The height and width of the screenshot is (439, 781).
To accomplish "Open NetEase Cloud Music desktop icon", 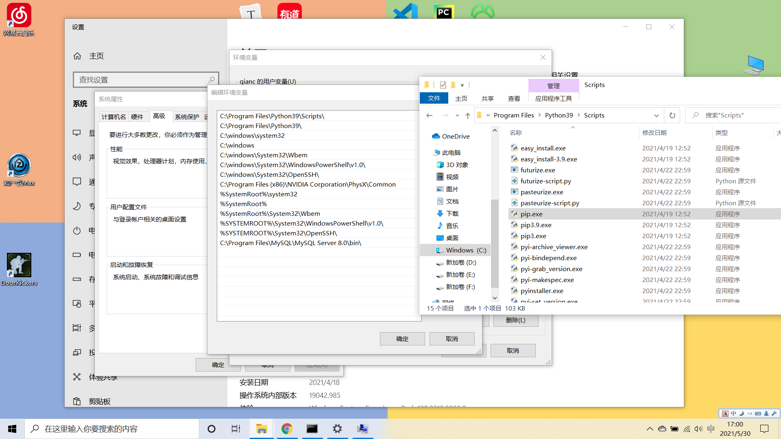I will click(x=19, y=19).
